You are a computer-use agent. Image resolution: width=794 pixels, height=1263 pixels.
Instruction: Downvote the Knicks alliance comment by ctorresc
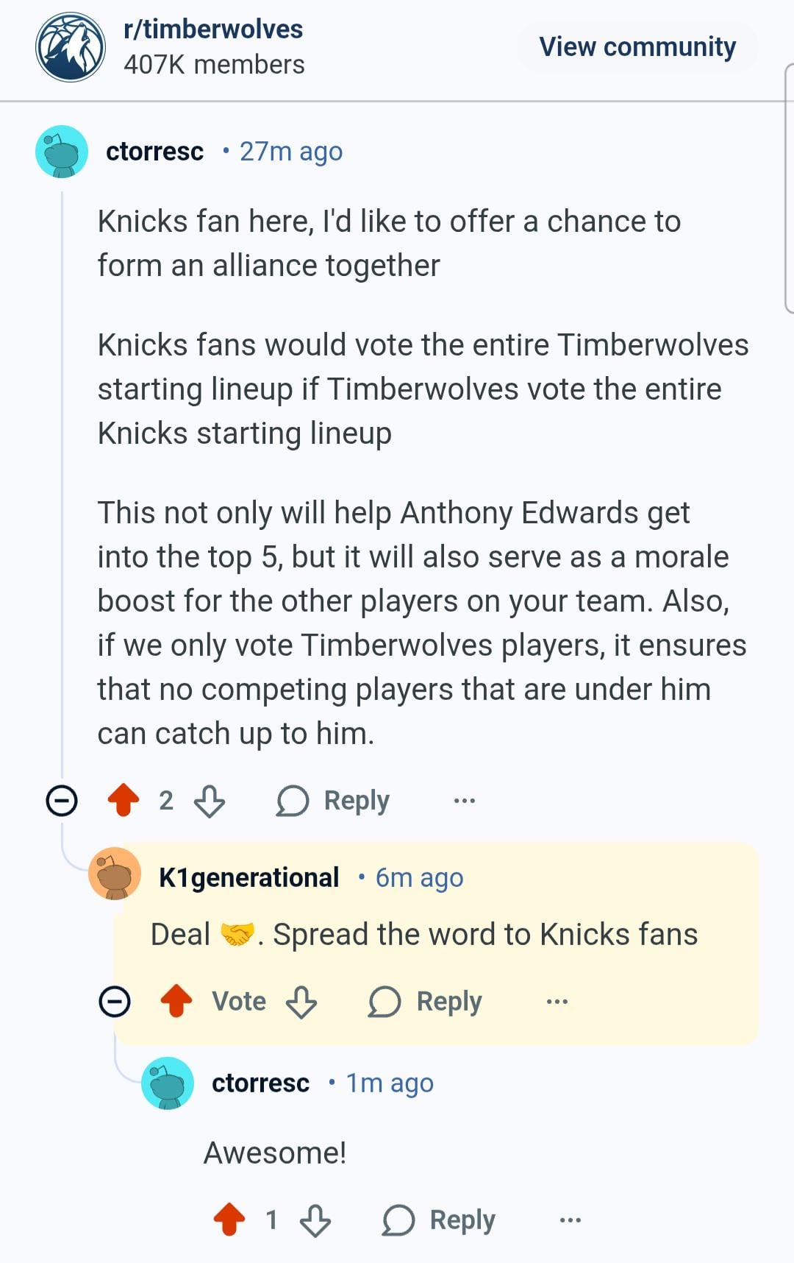[x=210, y=800]
